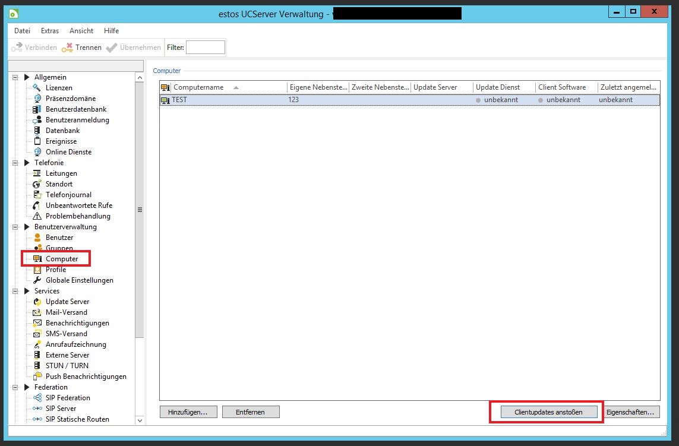Viewport: 679px width, 446px height.
Task: Click the Problembehandlung warning icon
Action: coord(37,216)
